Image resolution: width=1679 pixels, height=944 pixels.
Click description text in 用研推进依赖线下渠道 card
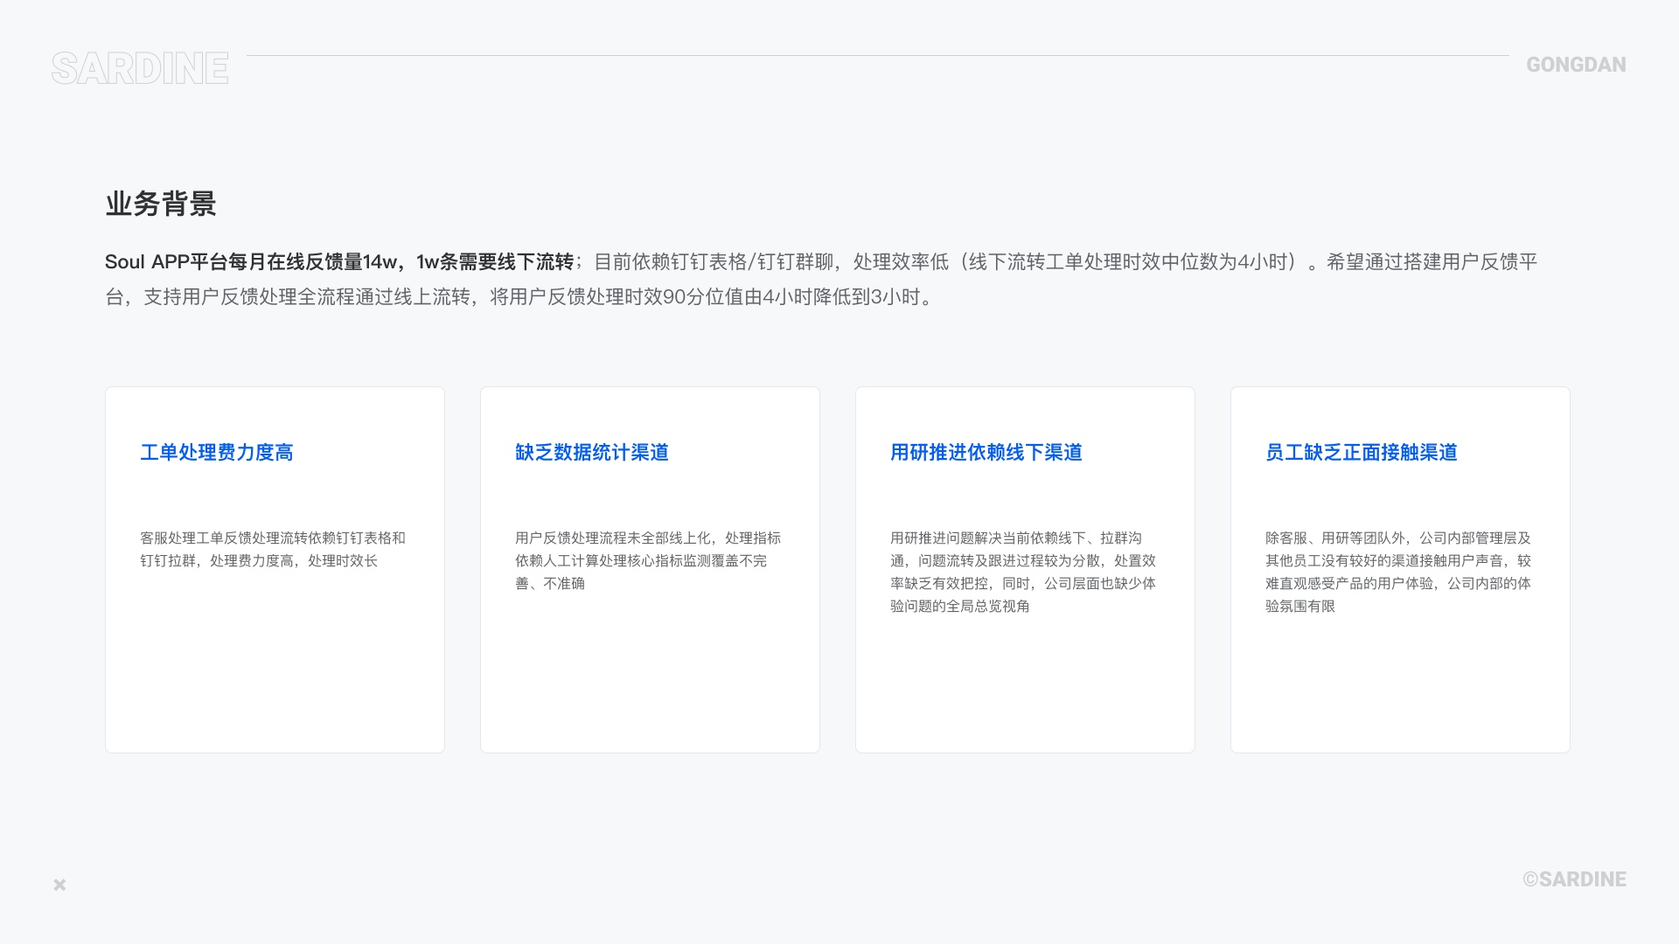pos(1022,572)
